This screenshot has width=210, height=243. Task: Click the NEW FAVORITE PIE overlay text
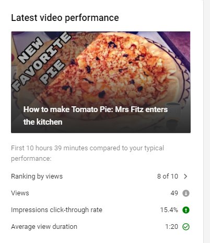[x=41, y=61]
